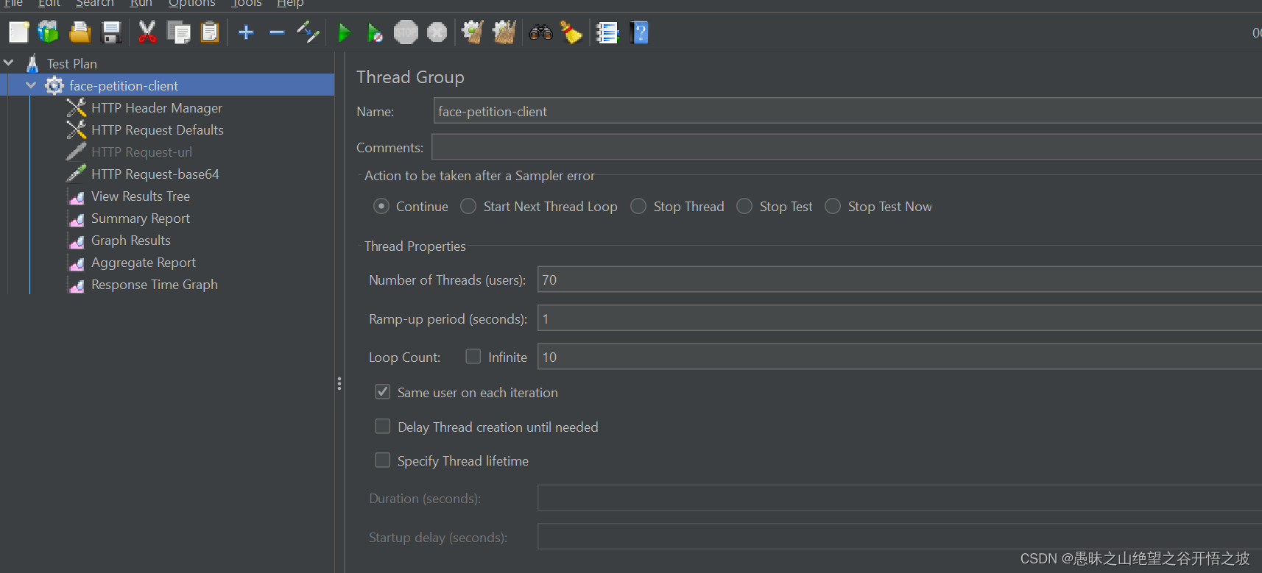Open the Help menu

point(290,4)
